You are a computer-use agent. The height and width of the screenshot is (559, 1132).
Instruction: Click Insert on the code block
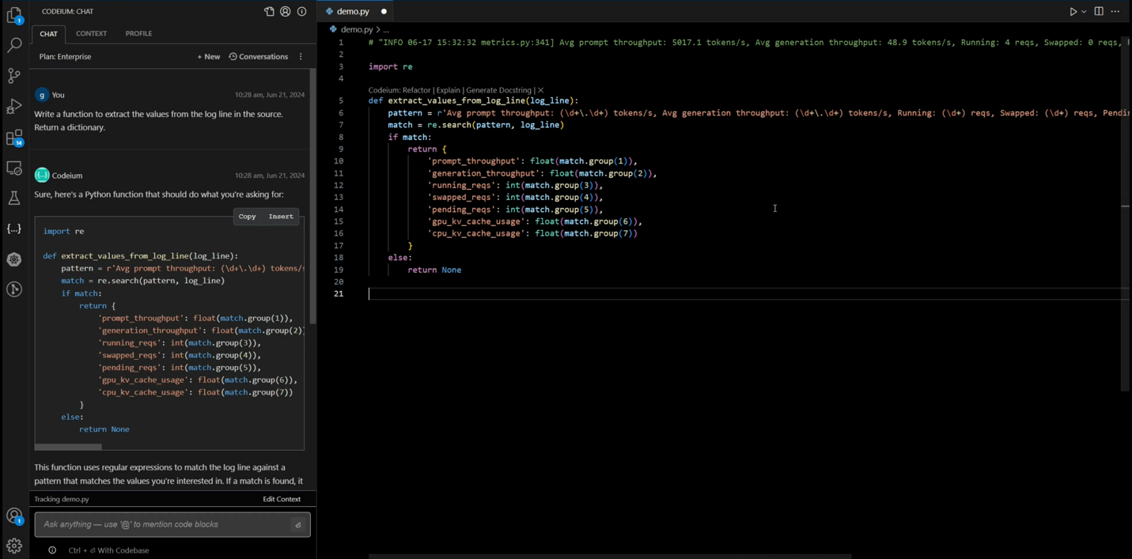[281, 217]
